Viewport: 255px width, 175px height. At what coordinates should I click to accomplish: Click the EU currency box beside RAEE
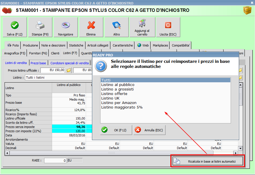point(75,160)
